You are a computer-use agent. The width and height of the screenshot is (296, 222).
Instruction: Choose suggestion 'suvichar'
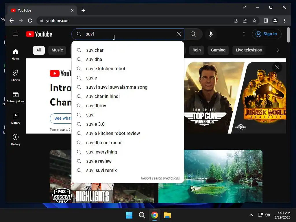[128, 50]
